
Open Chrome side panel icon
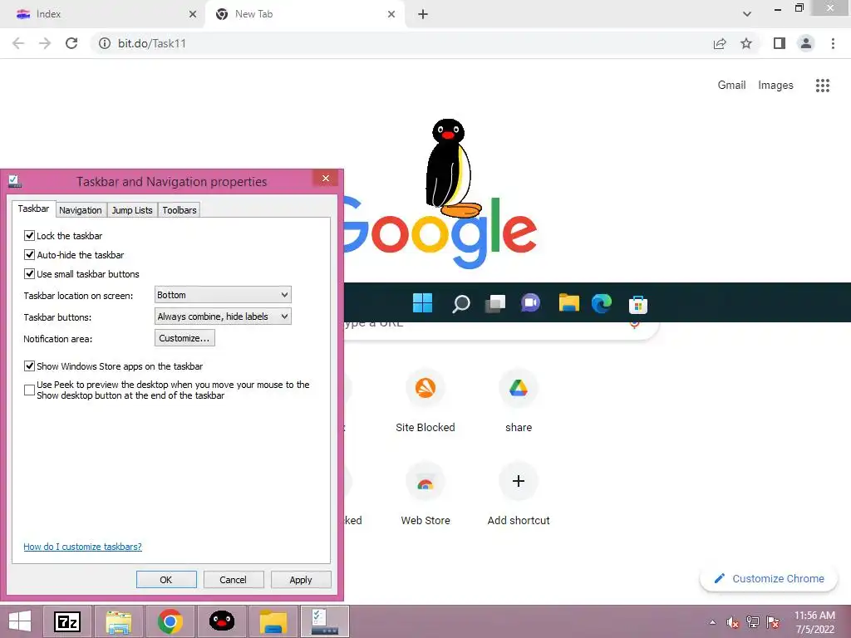pos(780,43)
